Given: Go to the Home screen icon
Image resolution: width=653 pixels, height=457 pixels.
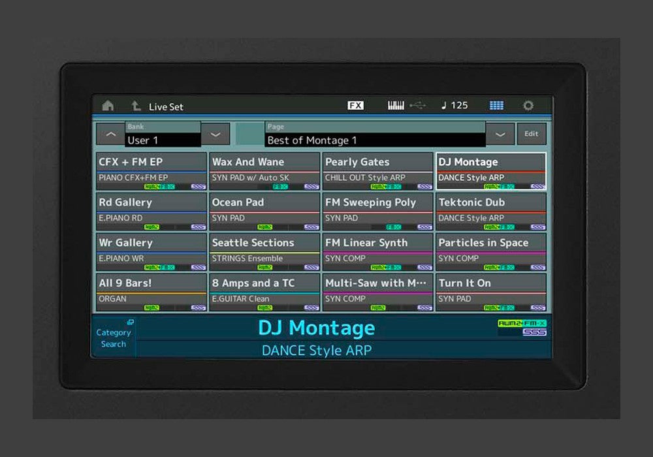Looking at the screenshot, I should 108,106.
